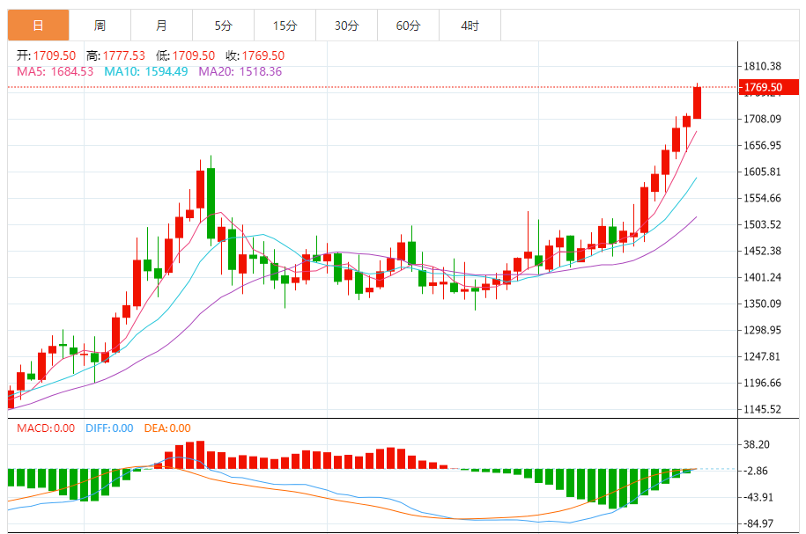Show the 30分 chart tab
The width and height of the screenshot is (806, 534).
(346, 26)
